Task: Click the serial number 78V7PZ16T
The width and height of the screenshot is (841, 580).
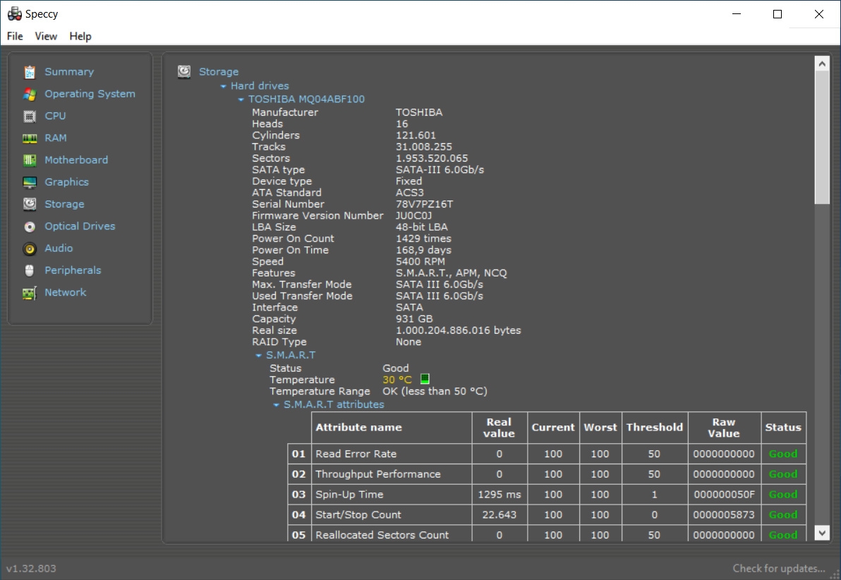Action: [424, 205]
